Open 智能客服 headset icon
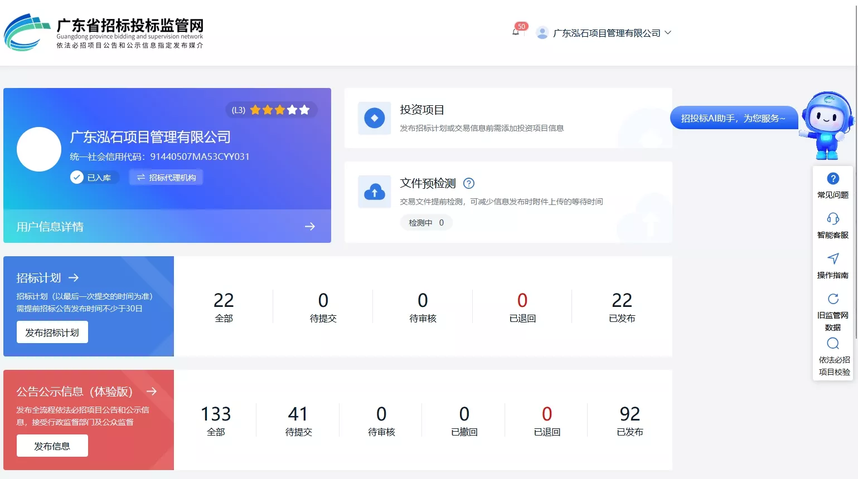This screenshot has width=858, height=479. click(x=833, y=218)
